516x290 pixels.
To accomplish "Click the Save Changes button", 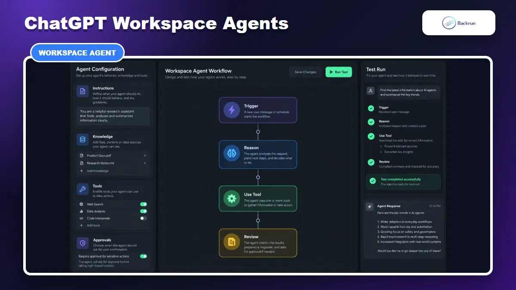I will point(305,72).
